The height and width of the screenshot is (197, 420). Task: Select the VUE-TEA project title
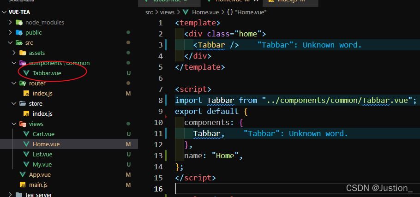(19, 12)
